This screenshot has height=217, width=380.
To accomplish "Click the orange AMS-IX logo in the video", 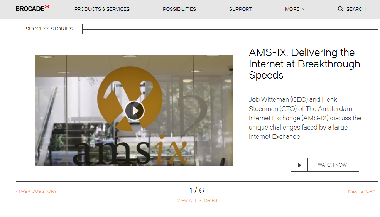I will coord(130,97).
